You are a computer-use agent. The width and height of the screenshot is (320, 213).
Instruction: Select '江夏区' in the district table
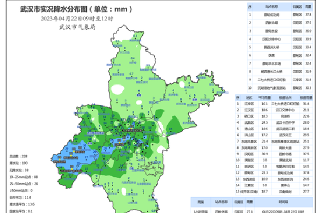coord(249,185)
